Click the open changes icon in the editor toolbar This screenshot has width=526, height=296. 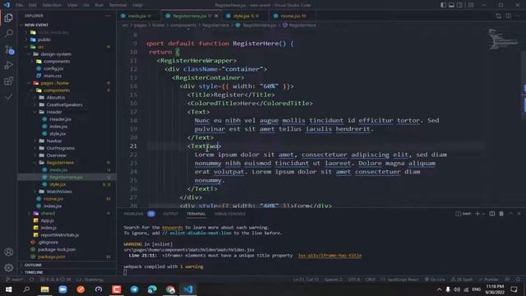[x=499, y=16]
